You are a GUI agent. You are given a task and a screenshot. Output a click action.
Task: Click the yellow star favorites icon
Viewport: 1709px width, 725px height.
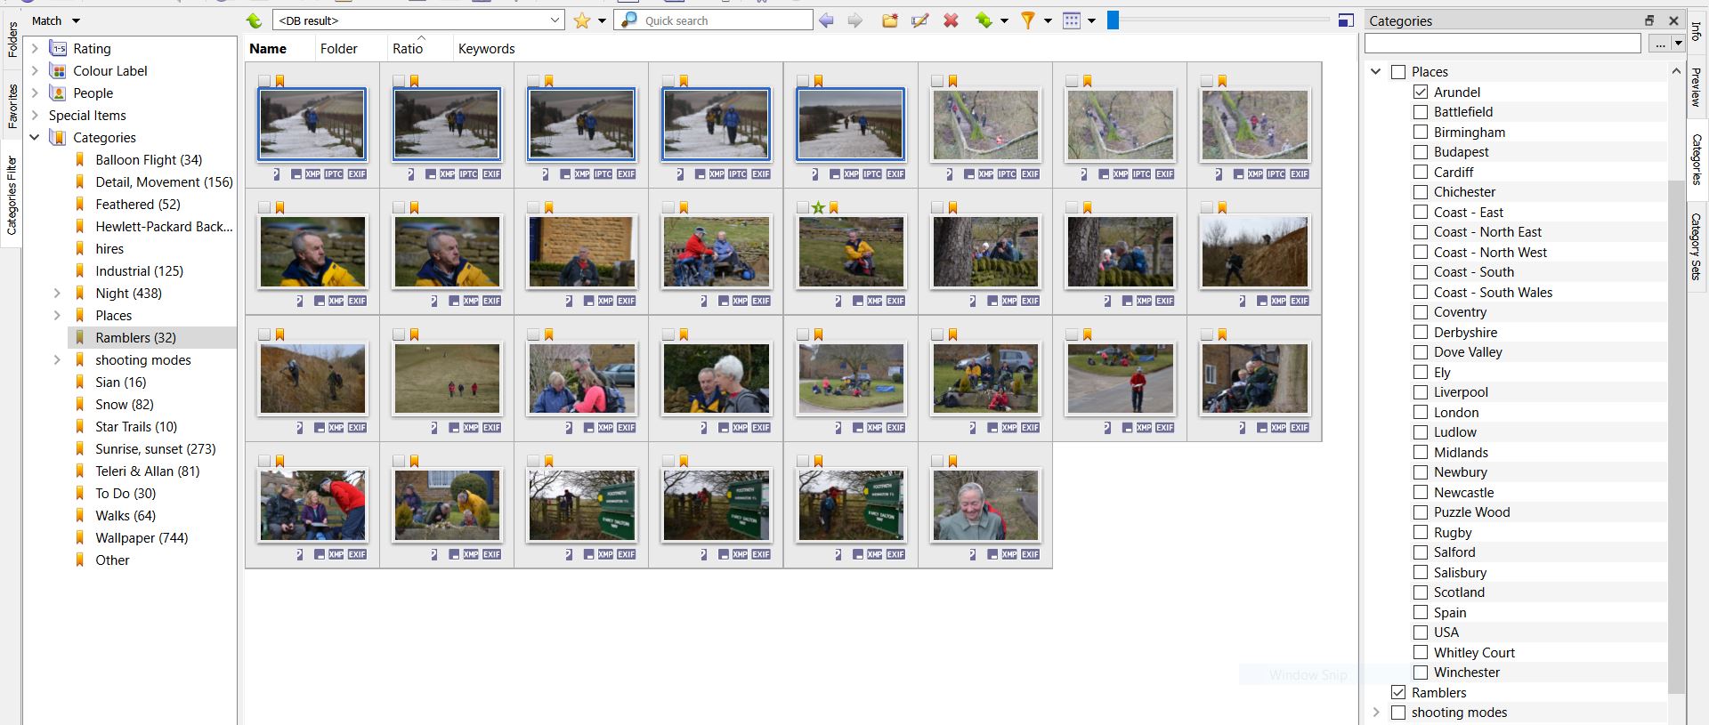pos(582,20)
